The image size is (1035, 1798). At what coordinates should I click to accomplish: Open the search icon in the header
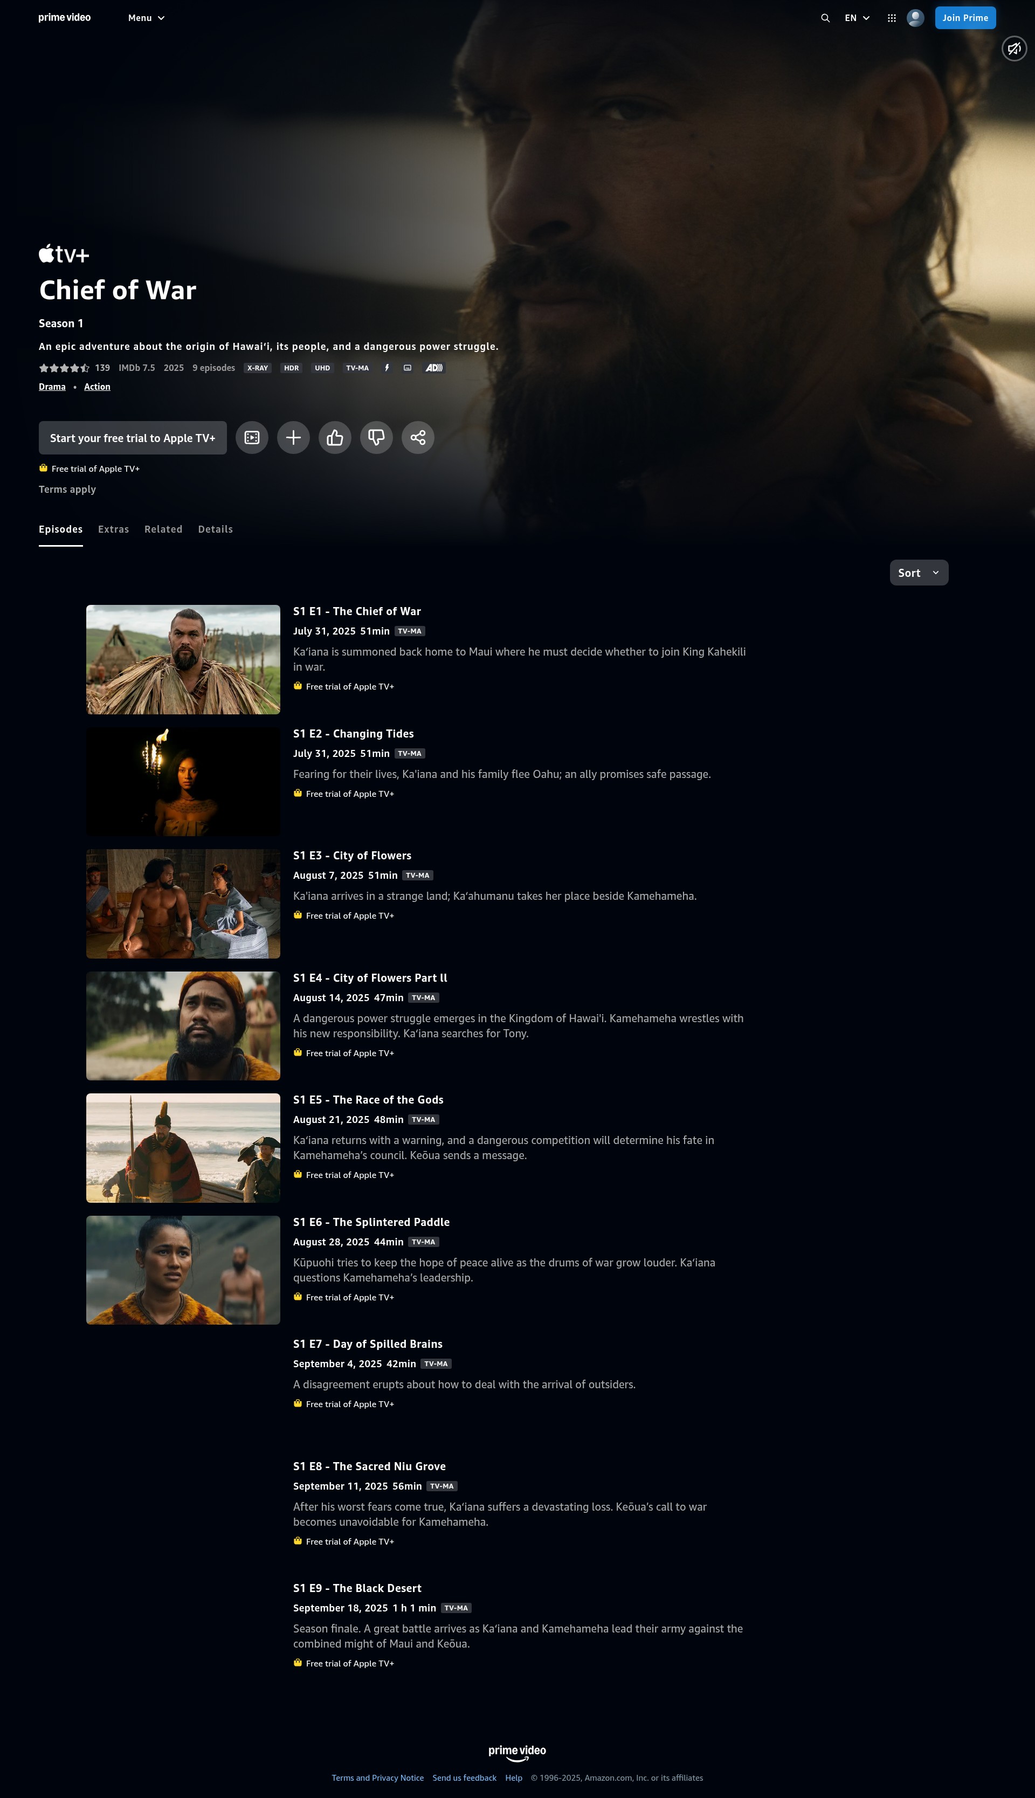tap(825, 18)
